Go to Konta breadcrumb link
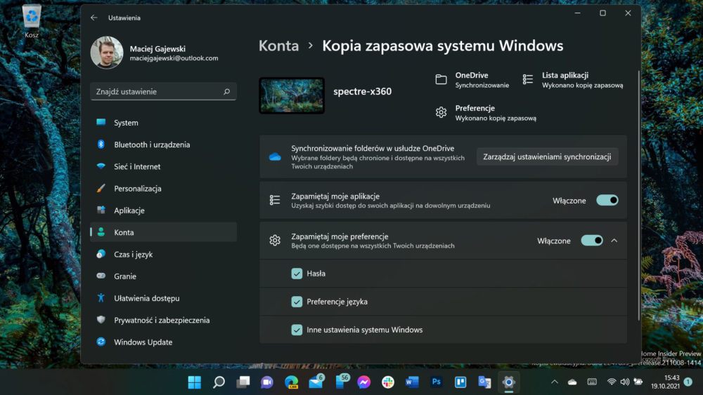 [278, 46]
